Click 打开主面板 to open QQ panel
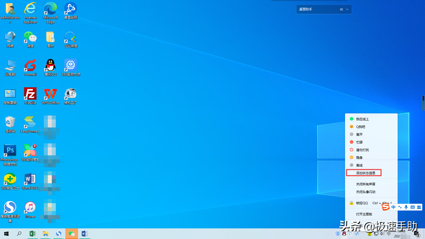Viewport: 425px width, 239px height. tap(364, 214)
